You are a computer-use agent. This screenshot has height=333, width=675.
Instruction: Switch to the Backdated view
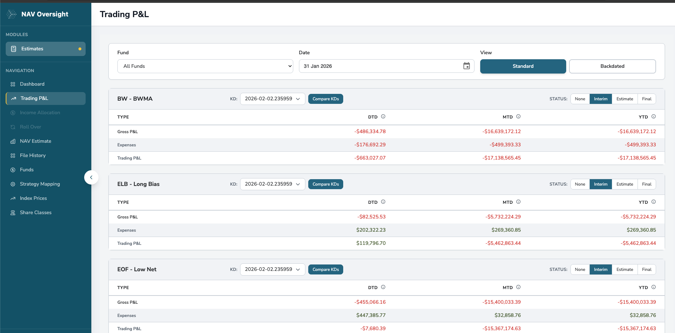[612, 66]
